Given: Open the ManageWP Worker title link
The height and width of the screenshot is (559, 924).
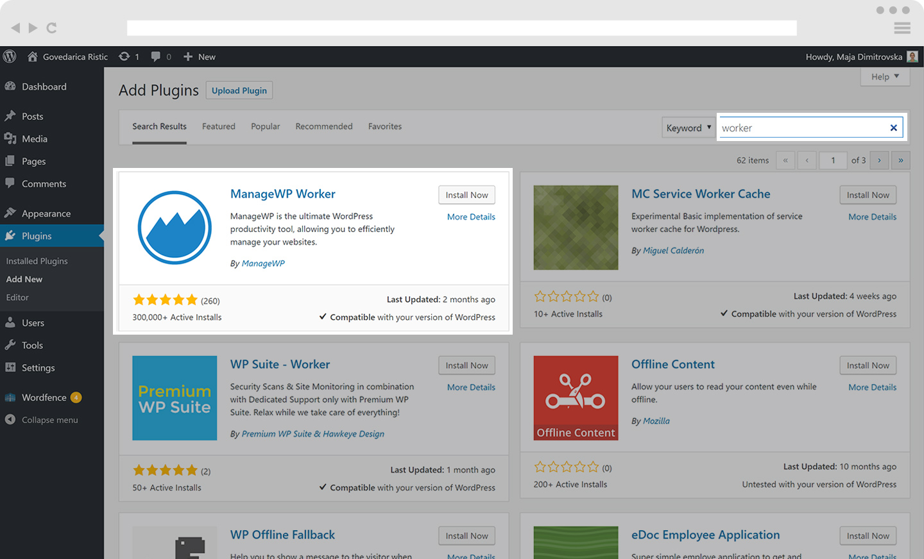Looking at the screenshot, I should (282, 194).
